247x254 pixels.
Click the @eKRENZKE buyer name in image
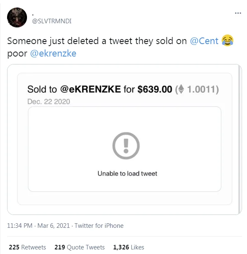pos(90,89)
